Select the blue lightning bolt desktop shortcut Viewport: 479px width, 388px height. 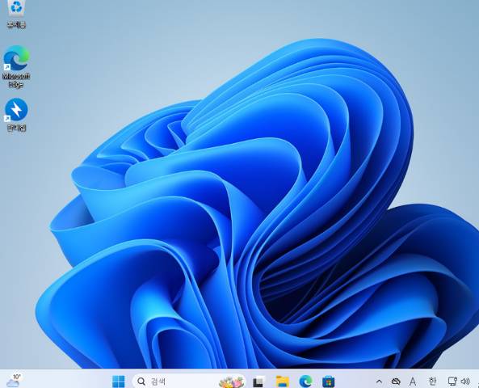[x=16, y=115]
